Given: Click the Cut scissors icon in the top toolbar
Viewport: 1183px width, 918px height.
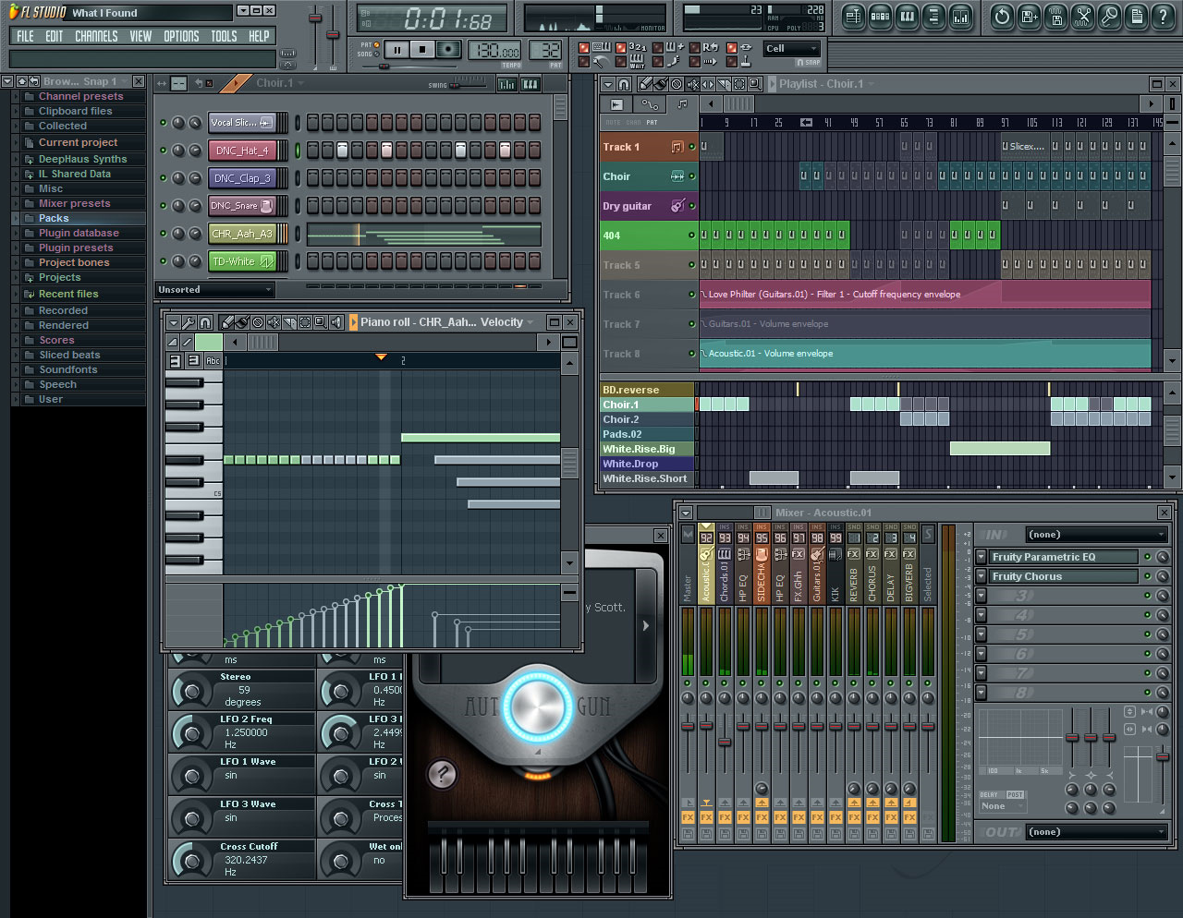Looking at the screenshot, I should (1081, 17).
